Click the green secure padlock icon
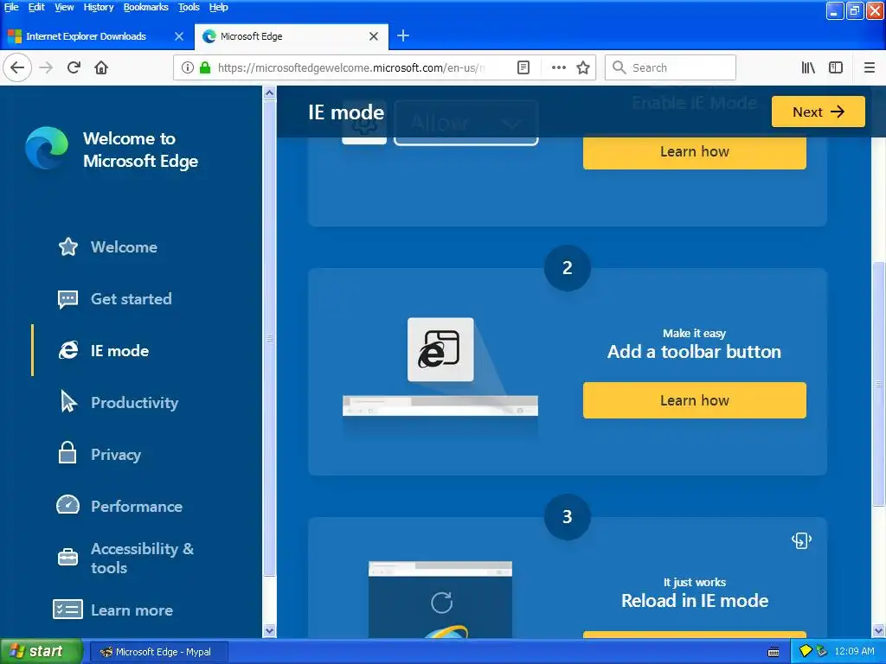Screen dimensions: 886x664 [205, 67]
